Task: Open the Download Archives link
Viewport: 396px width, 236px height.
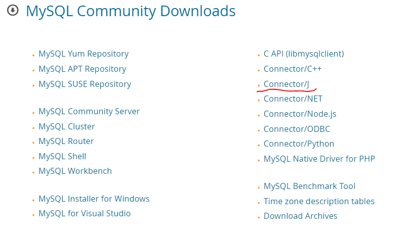Action: point(300,216)
